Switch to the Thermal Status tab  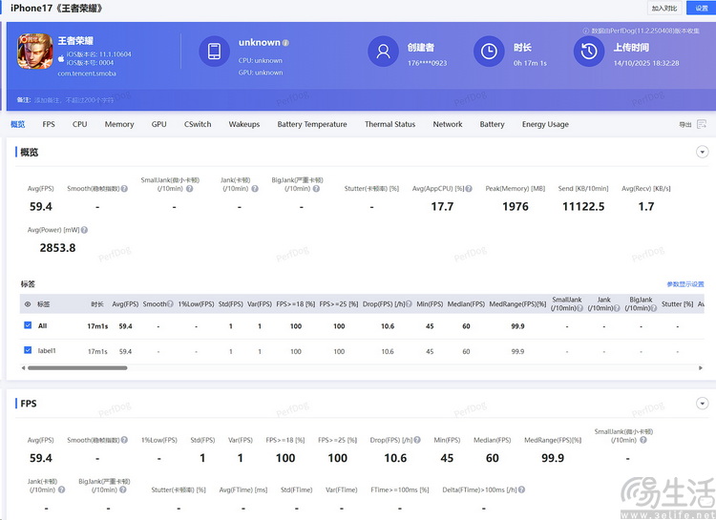point(390,124)
